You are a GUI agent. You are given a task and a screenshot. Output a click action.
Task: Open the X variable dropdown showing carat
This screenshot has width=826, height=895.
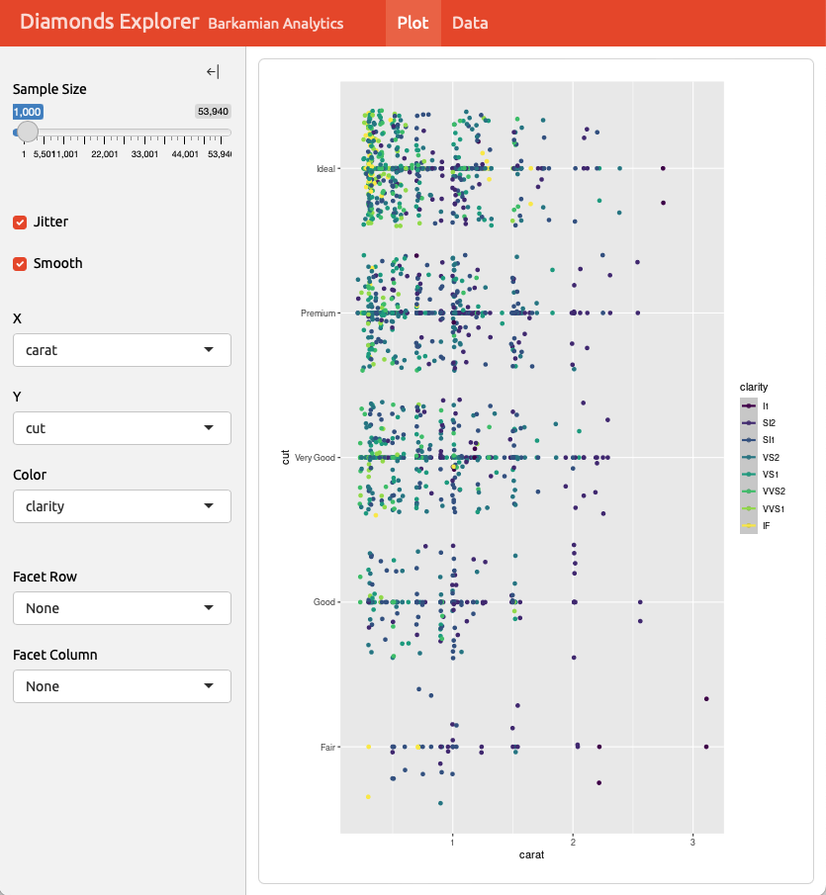pos(122,350)
